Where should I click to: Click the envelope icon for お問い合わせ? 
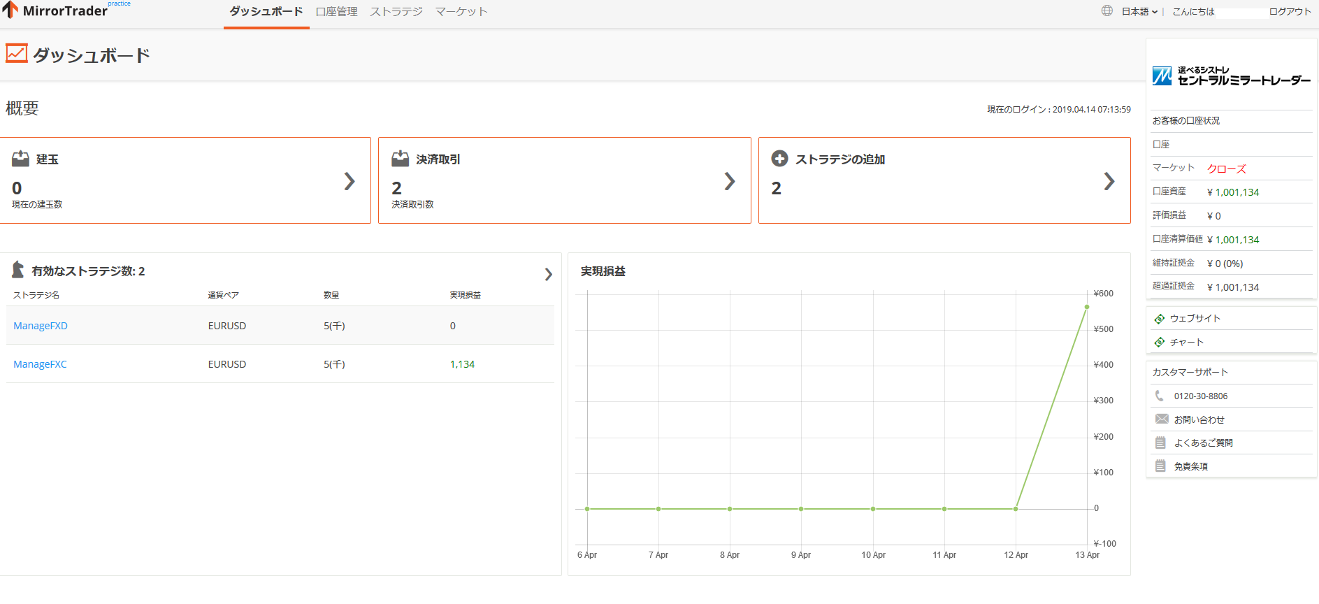tap(1161, 419)
